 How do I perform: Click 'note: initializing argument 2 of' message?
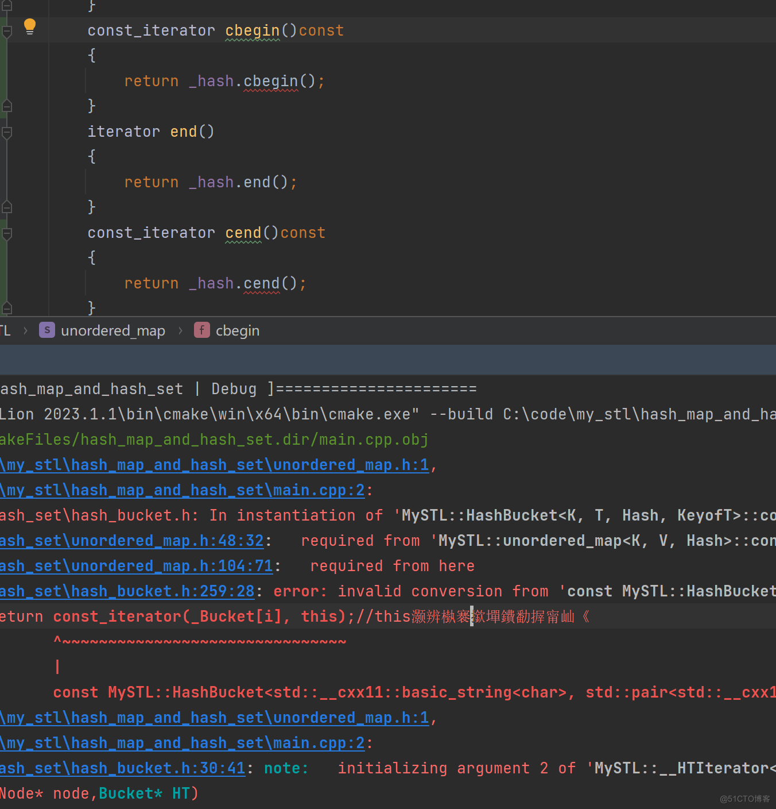(x=420, y=768)
